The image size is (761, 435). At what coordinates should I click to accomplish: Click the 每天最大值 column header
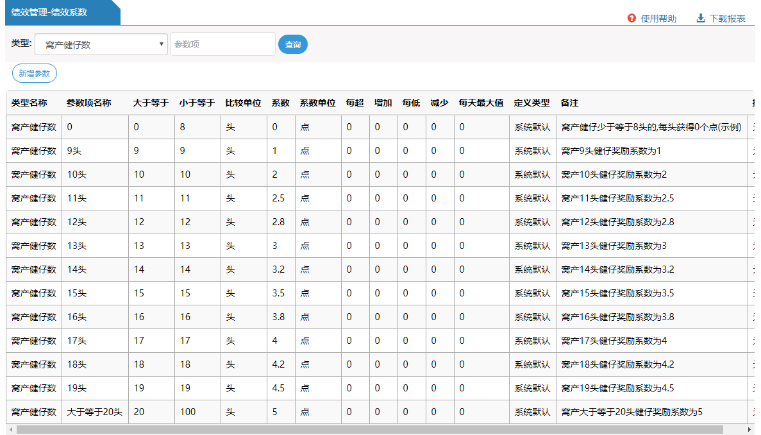(481, 103)
